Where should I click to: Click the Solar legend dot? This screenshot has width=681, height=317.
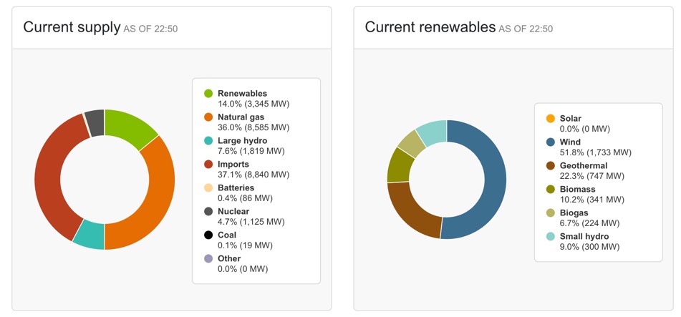(550, 119)
